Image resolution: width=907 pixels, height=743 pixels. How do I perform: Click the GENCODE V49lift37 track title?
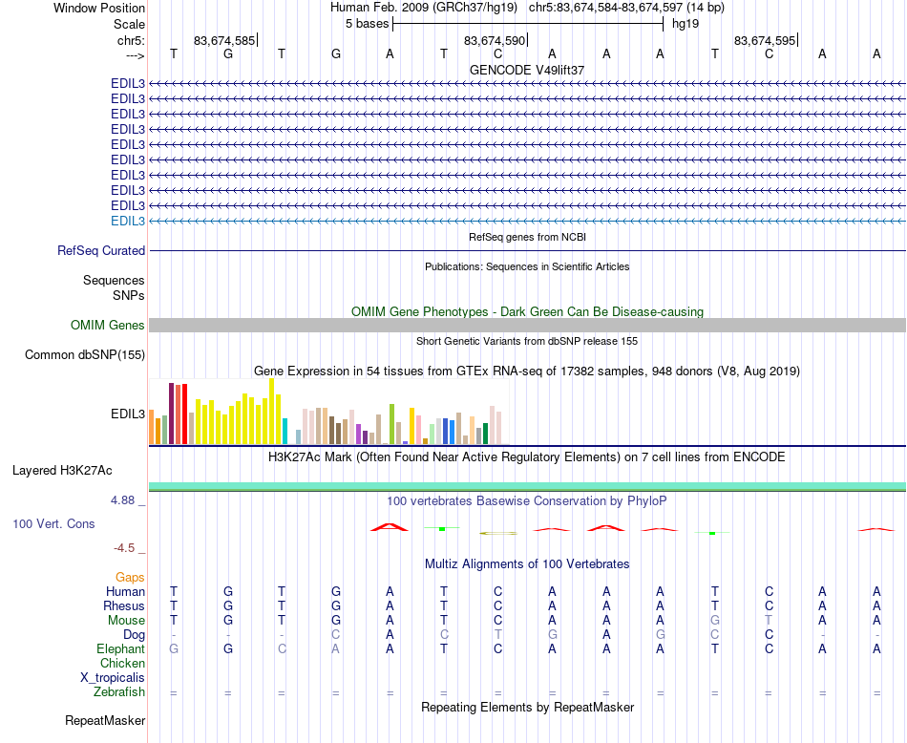click(x=527, y=70)
